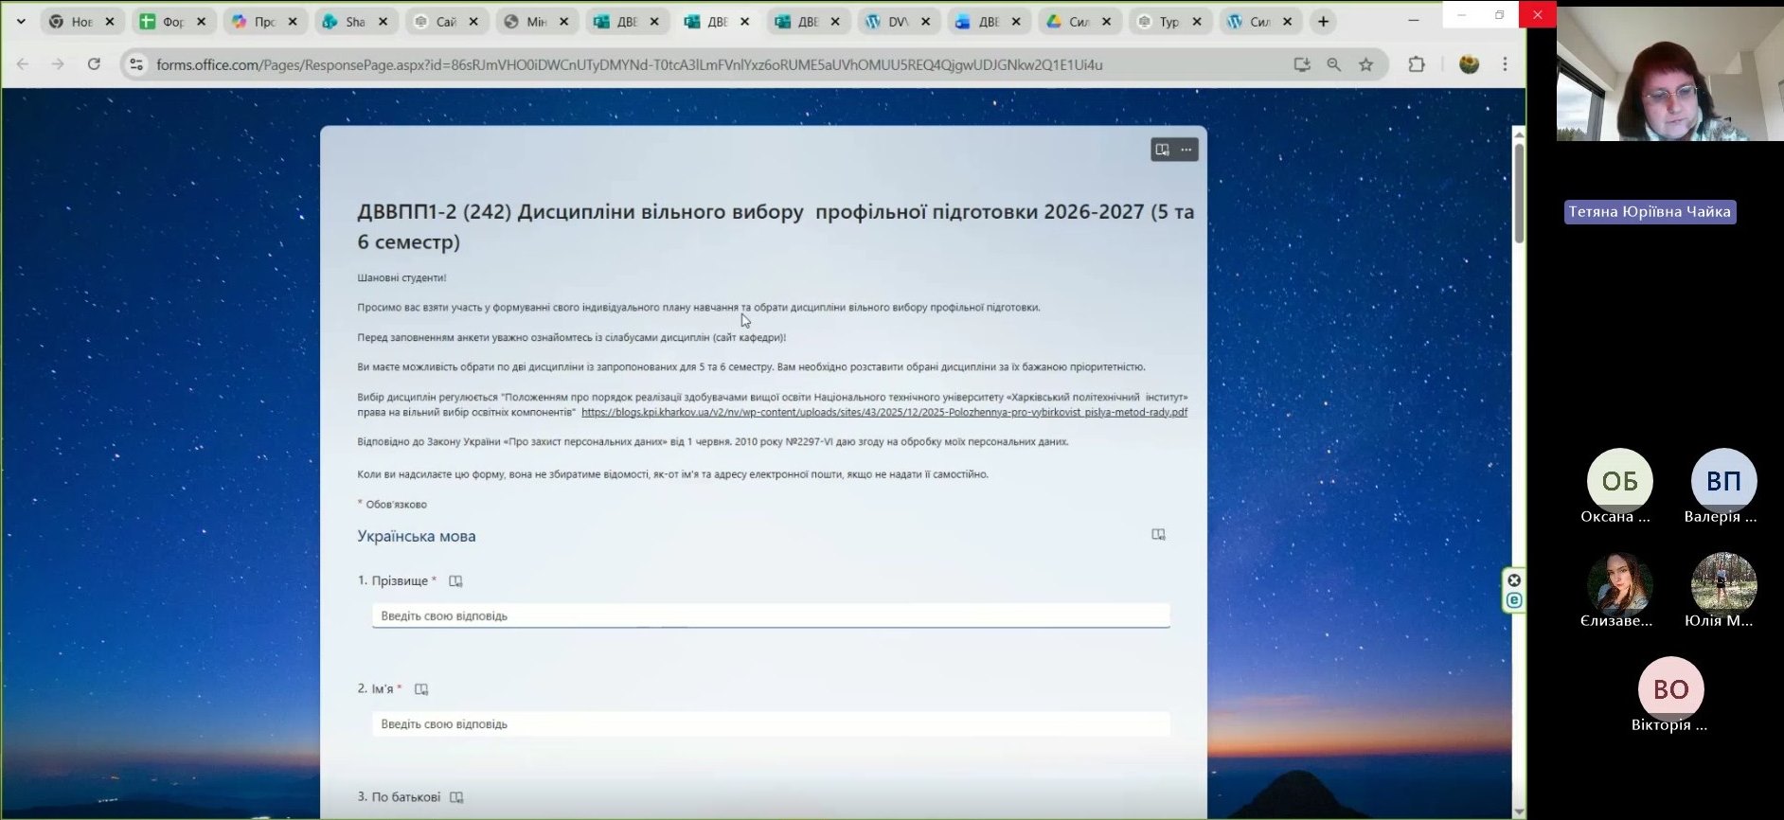Open the form's Immersive Reader at top
This screenshot has width=1784, height=820.
coord(1162,150)
